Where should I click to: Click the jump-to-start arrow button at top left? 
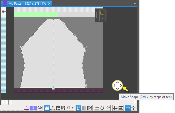tap(4, 12)
